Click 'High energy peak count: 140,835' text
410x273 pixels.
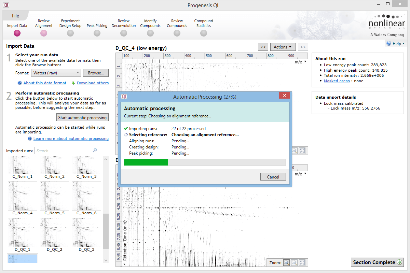tap(356, 70)
